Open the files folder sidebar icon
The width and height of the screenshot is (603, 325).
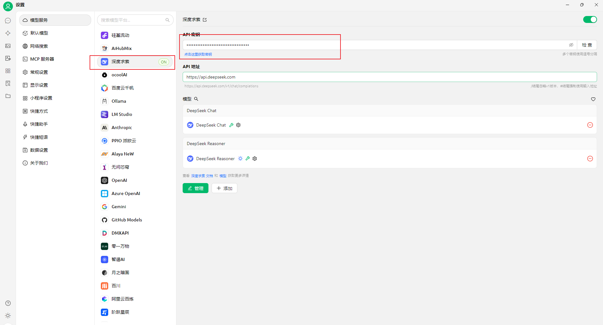(x=8, y=96)
